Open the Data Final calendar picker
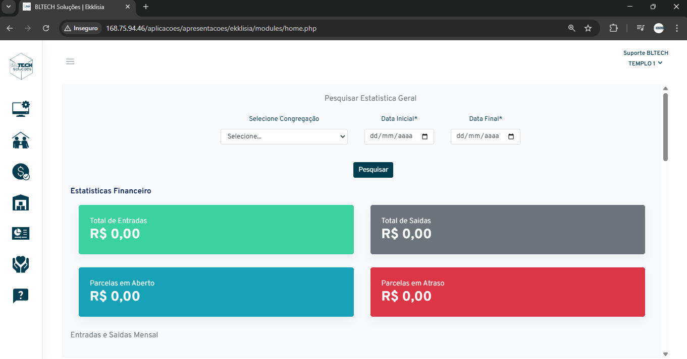This screenshot has width=687, height=359. 511,136
